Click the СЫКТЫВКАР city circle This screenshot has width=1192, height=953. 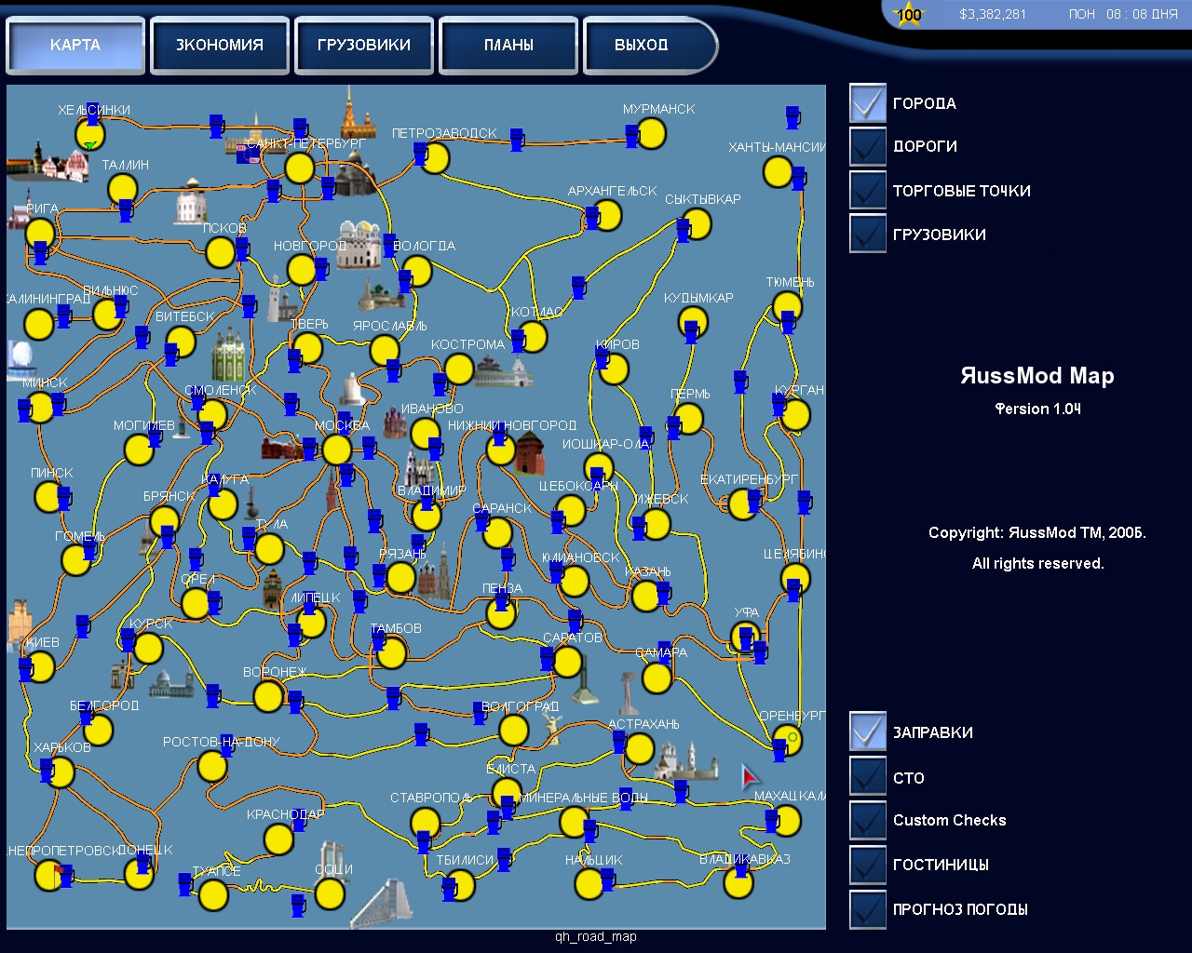(697, 224)
